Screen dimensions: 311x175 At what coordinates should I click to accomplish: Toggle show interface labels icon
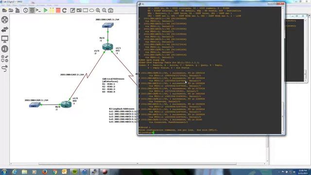pyautogui.click(x=32, y=10)
